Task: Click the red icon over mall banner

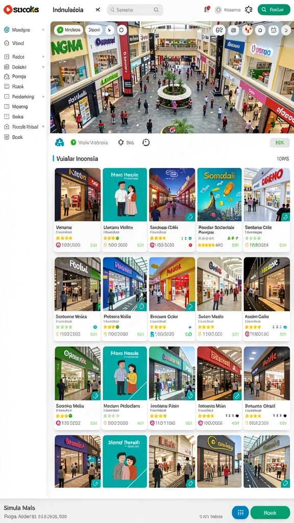Action: click(247, 30)
